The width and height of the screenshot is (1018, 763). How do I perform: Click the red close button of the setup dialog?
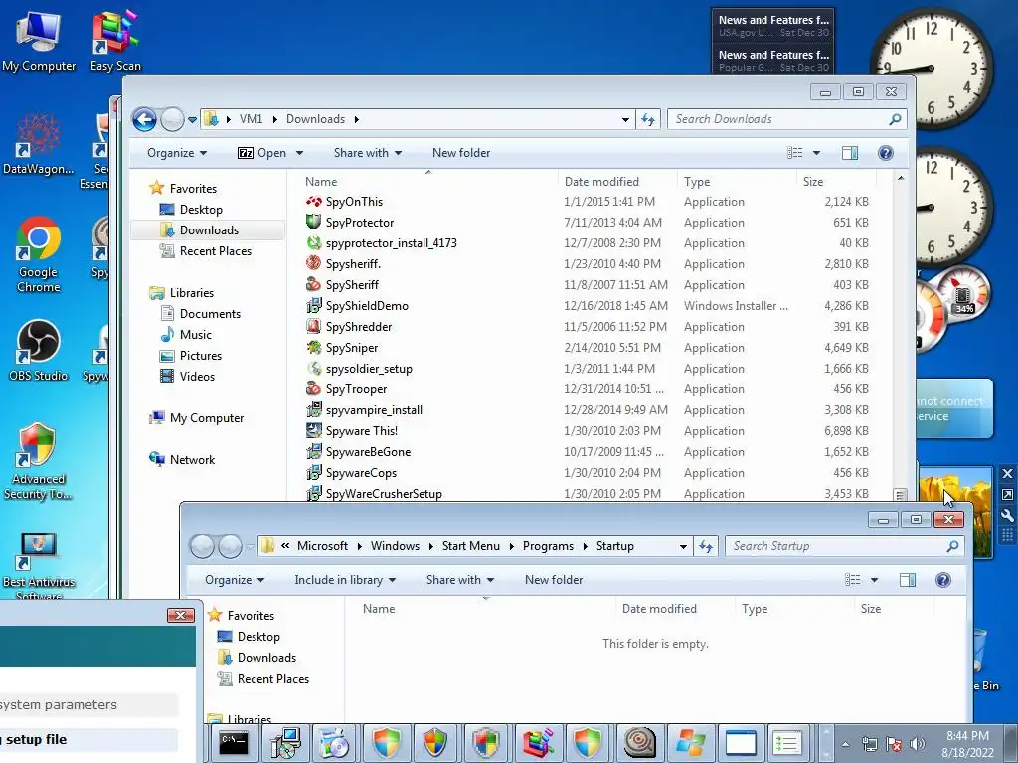point(181,615)
